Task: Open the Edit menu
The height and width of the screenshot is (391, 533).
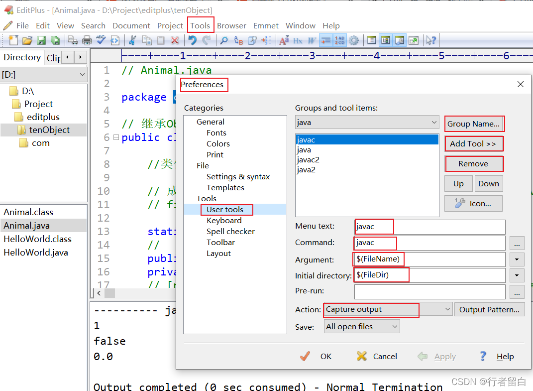Action: [43, 26]
